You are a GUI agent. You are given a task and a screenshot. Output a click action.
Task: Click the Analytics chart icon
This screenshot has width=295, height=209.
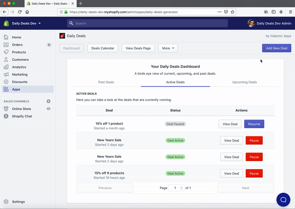(6, 67)
